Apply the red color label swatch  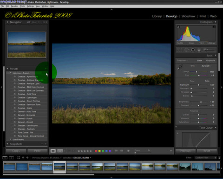click(x=96, y=151)
